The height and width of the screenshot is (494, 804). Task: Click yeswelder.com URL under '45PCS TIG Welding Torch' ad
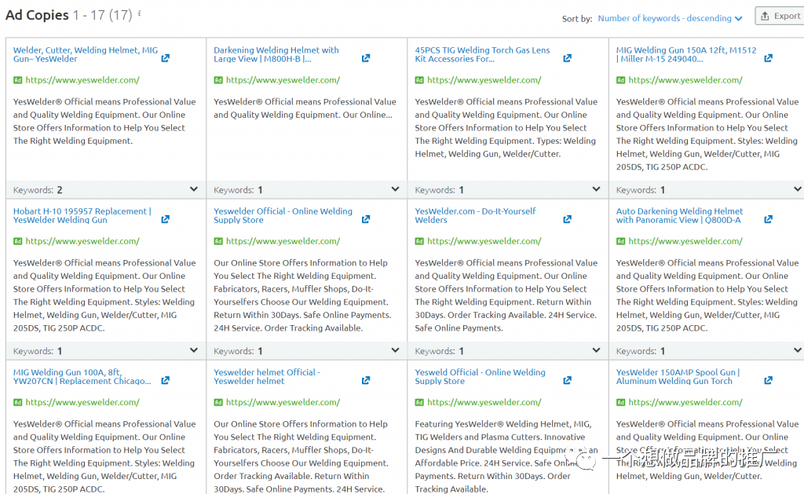click(x=484, y=80)
